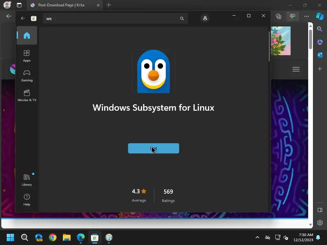Open Windows Search from taskbar
Screen dimensions: 327x245
point(25,237)
